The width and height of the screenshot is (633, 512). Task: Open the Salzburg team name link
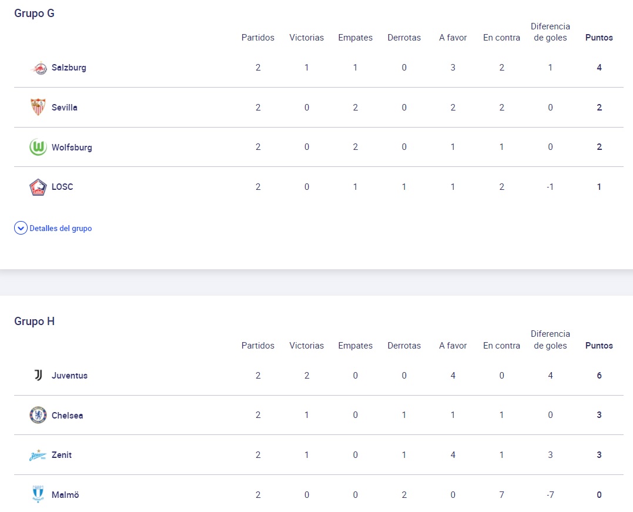(x=69, y=68)
